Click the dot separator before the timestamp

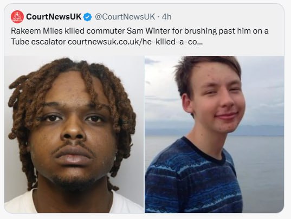pos(158,17)
